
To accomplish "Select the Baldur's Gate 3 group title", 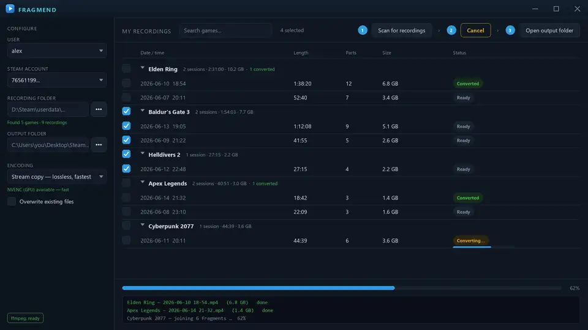I will pyautogui.click(x=169, y=112).
